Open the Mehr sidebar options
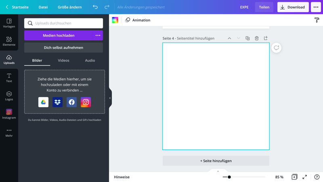323x182 pixels. coord(9,133)
